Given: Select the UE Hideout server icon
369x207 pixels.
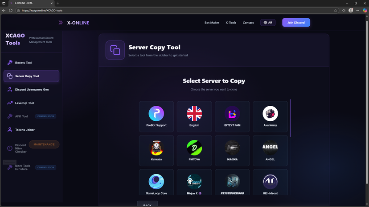Looking at the screenshot, I should coord(270,182).
